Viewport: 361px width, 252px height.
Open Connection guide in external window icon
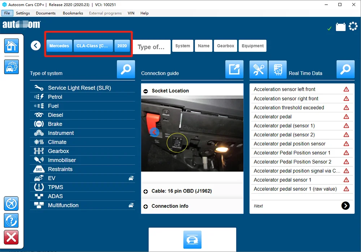click(234, 69)
